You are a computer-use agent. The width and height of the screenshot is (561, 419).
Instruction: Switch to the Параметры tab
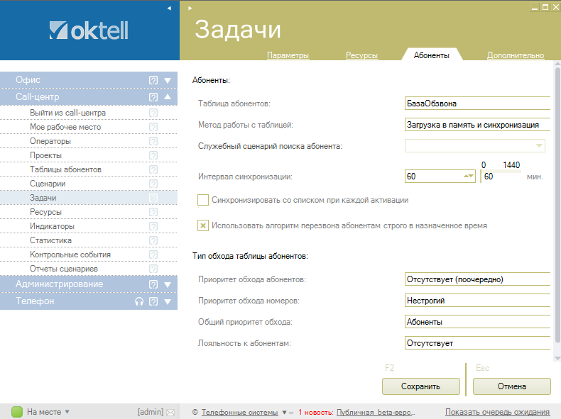tap(288, 55)
